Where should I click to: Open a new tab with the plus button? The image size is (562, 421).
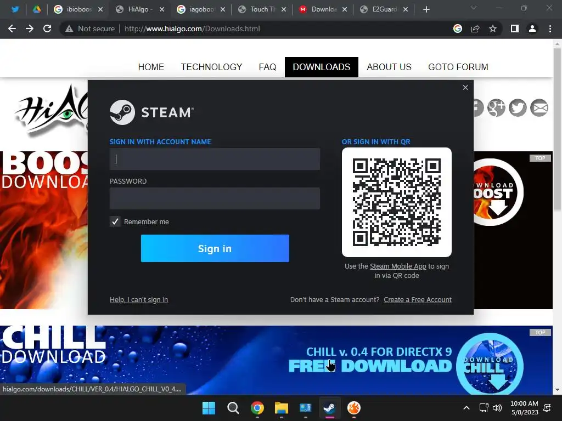coord(426,9)
